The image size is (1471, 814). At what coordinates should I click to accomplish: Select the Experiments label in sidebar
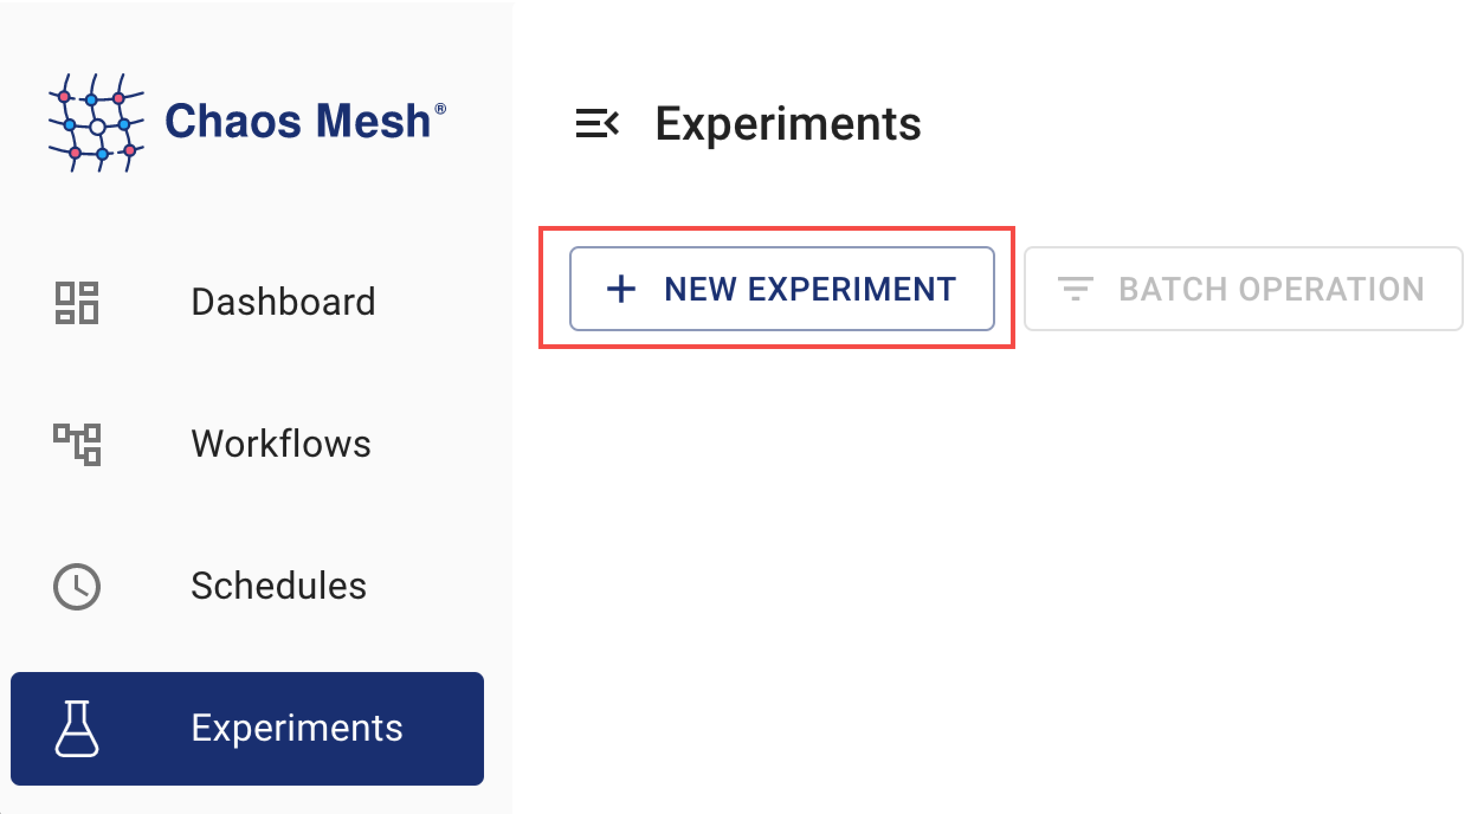pos(296,728)
